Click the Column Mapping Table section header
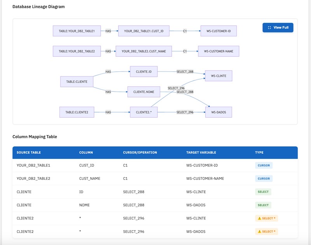 36,136
